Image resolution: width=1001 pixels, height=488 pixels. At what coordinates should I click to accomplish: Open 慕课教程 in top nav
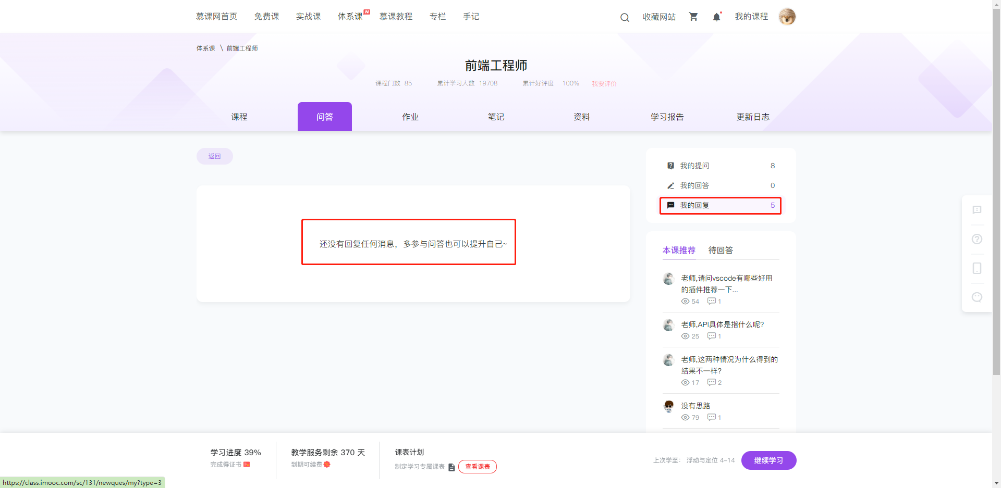point(396,17)
